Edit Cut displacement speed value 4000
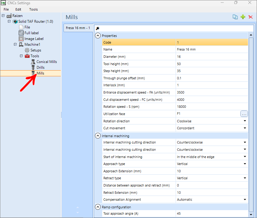 212,100
